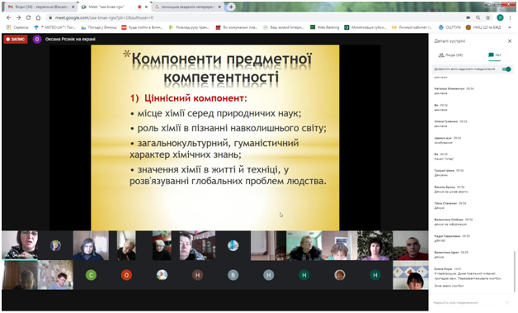Click the chat message input field
The image size is (518, 313).
pos(467,303)
